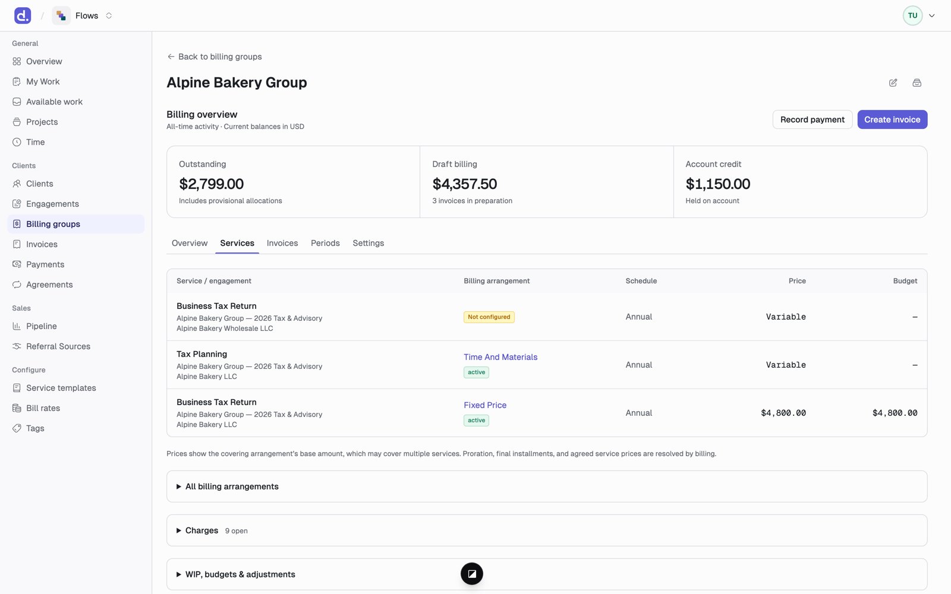
Task: Click Create invoice button
Action: (x=892, y=119)
